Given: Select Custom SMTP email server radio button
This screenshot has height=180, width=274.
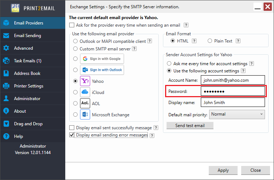Looking at the screenshot, I should click(x=75, y=49).
